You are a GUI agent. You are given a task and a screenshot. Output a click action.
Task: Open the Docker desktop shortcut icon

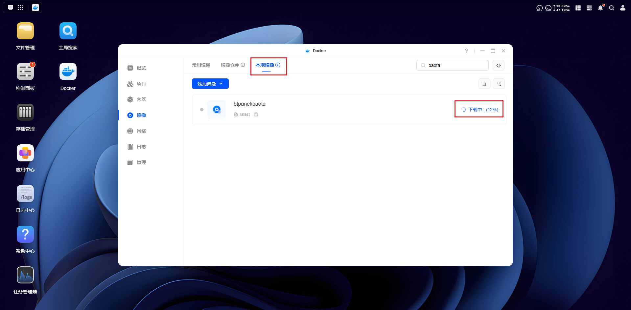[68, 72]
